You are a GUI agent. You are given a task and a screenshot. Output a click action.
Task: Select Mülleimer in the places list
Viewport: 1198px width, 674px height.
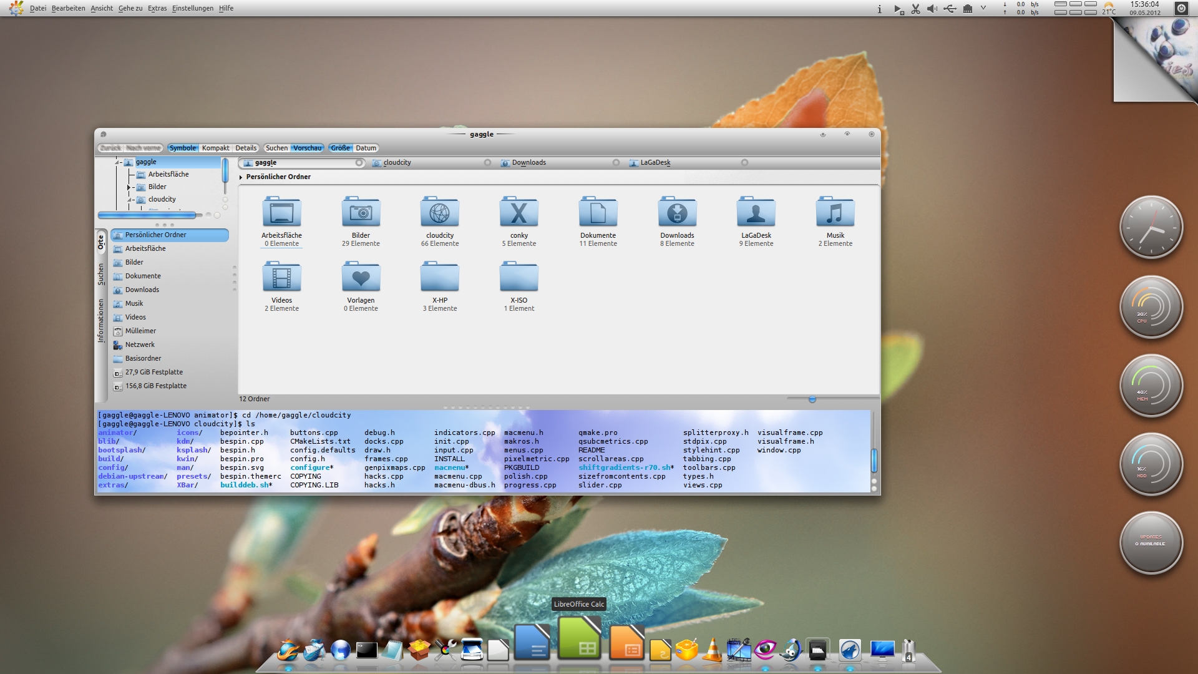(170, 331)
